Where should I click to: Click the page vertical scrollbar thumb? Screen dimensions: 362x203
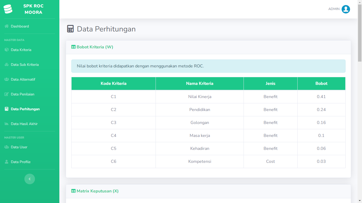(x=360, y=33)
